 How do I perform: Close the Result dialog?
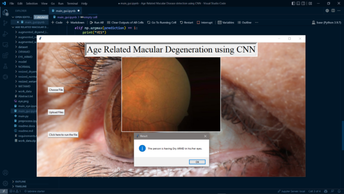pyautogui.click(x=205, y=136)
